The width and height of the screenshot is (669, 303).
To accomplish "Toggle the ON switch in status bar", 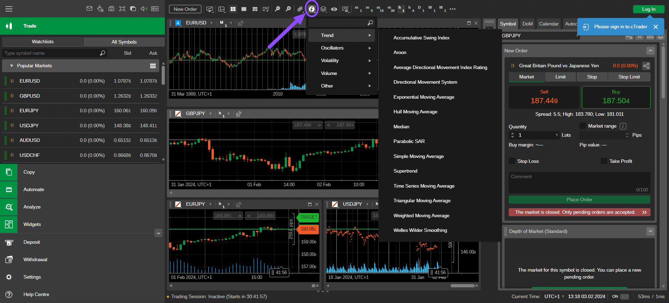I will (625, 297).
